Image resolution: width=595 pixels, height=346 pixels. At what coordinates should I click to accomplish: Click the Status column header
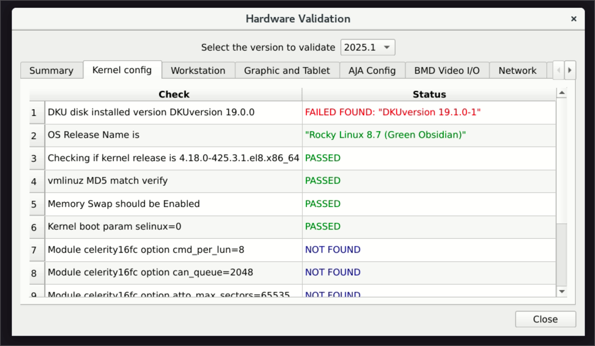[429, 94]
